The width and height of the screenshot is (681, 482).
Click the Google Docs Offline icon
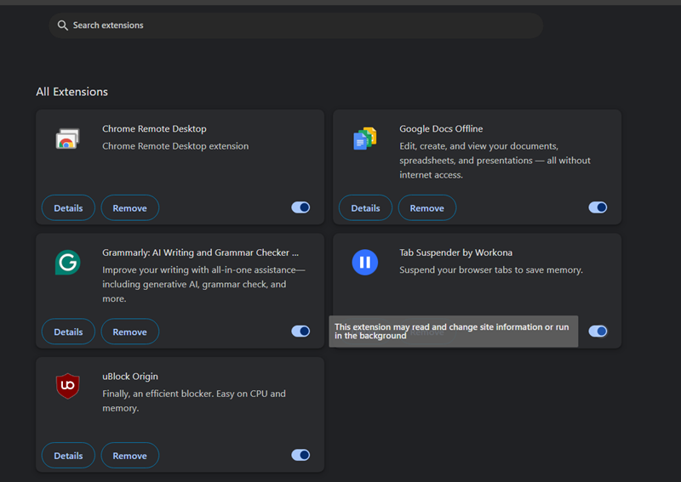pyautogui.click(x=365, y=139)
